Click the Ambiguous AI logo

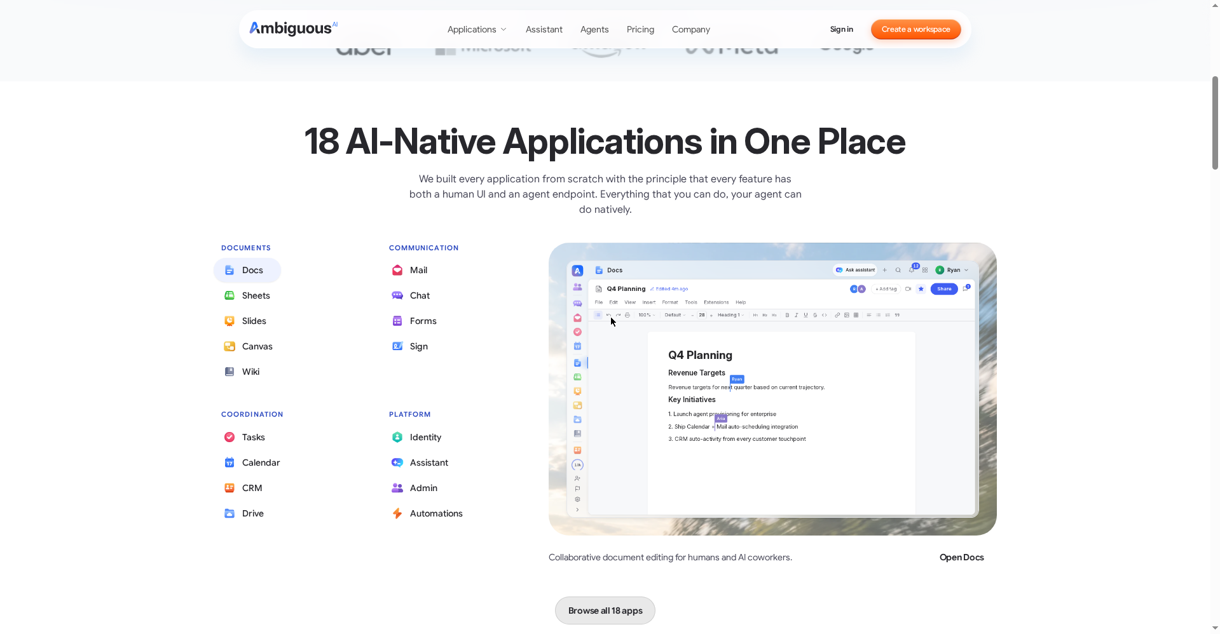coord(293,29)
